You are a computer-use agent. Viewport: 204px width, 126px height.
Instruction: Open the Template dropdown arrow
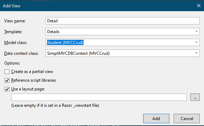tap(196, 31)
